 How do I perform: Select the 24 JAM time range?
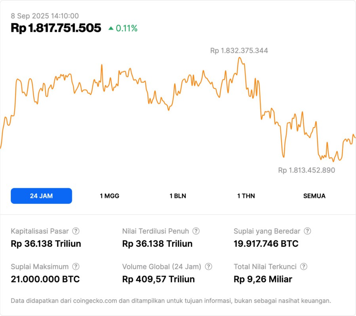(x=41, y=196)
